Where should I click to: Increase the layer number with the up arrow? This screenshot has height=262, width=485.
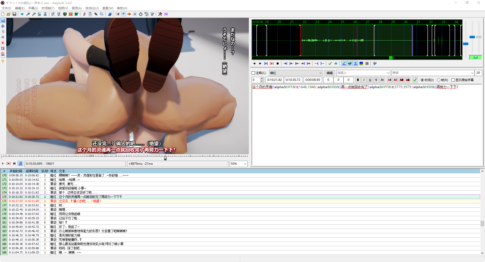[262, 79]
